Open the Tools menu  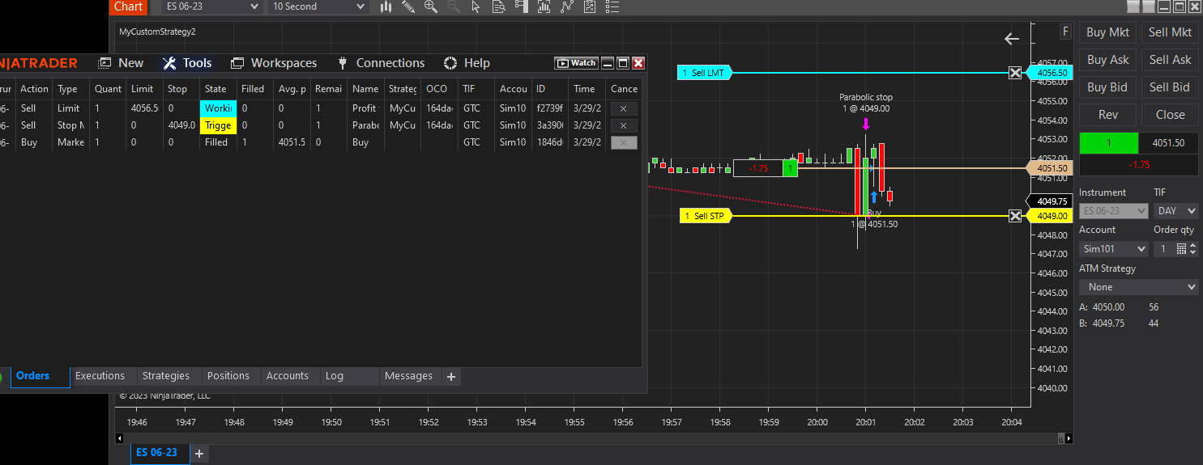187,63
